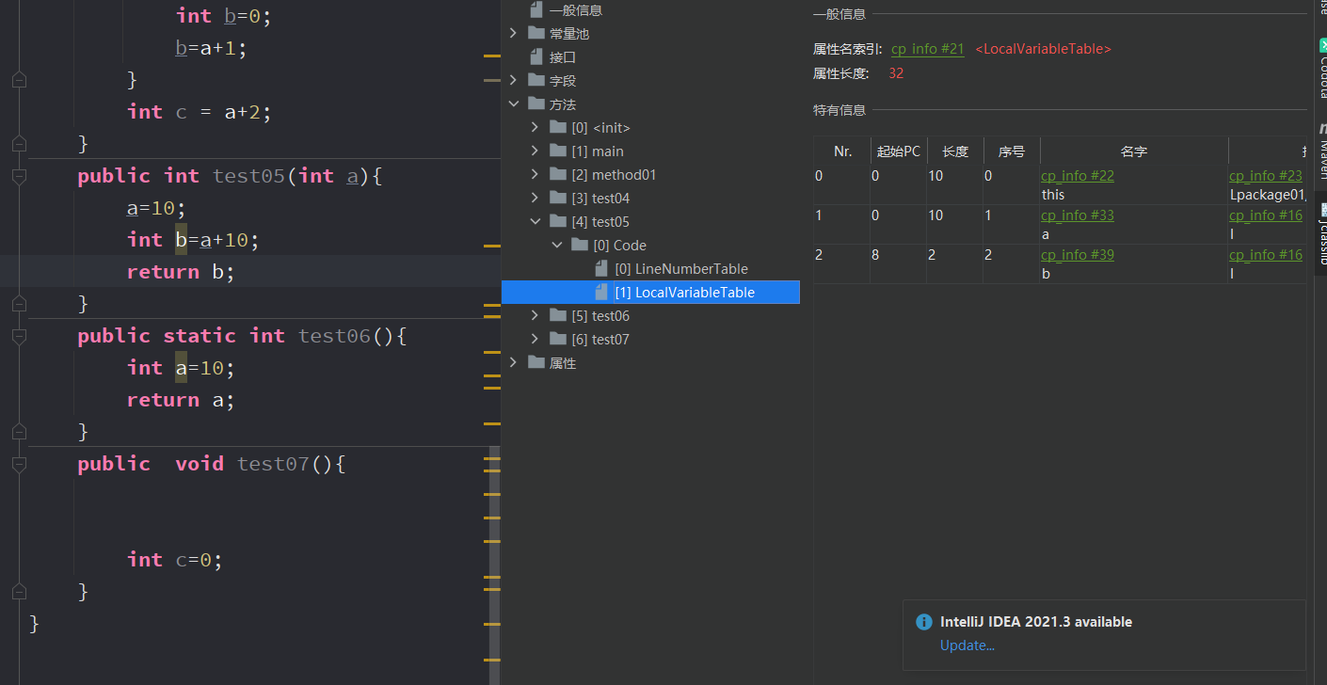Collapse the [0] Code node arrow
This screenshot has height=685, width=1327.
pyautogui.click(x=556, y=245)
